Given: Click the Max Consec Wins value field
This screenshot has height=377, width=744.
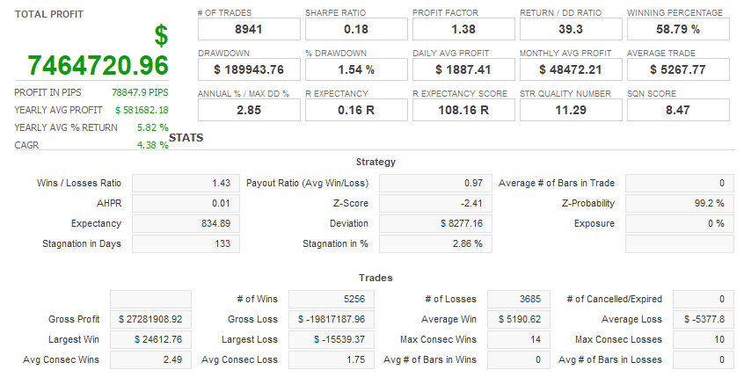Looking at the screenshot, I should (x=521, y=339).
